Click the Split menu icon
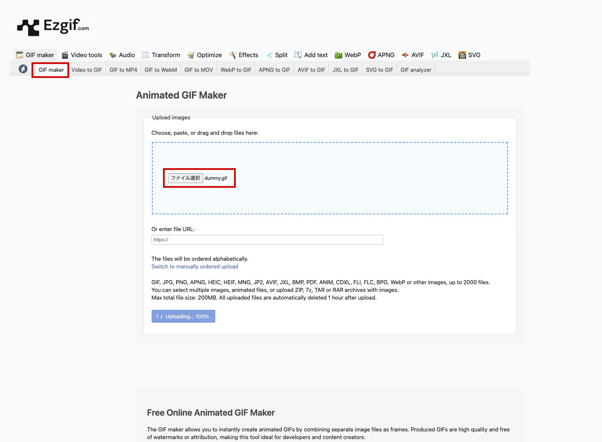Screen dimensions: 602x442 (269, 55)
